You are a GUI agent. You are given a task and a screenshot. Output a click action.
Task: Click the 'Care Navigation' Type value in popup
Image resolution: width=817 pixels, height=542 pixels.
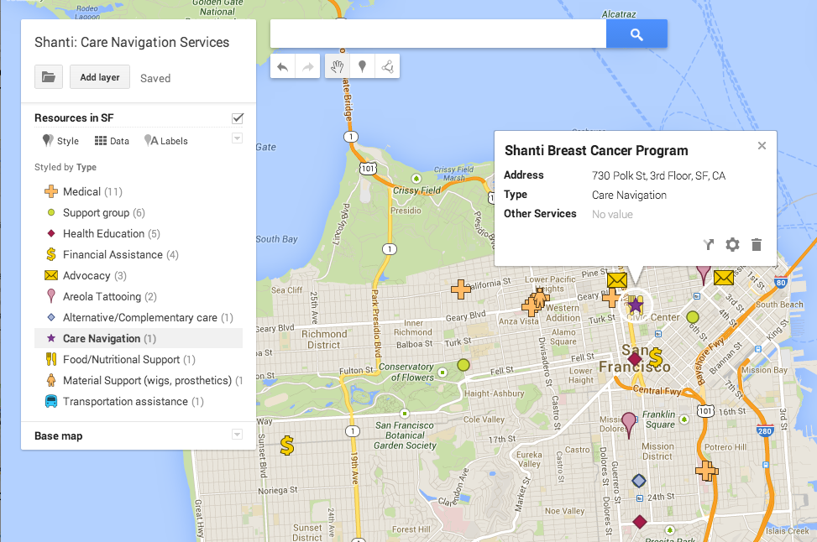point(629,195)
